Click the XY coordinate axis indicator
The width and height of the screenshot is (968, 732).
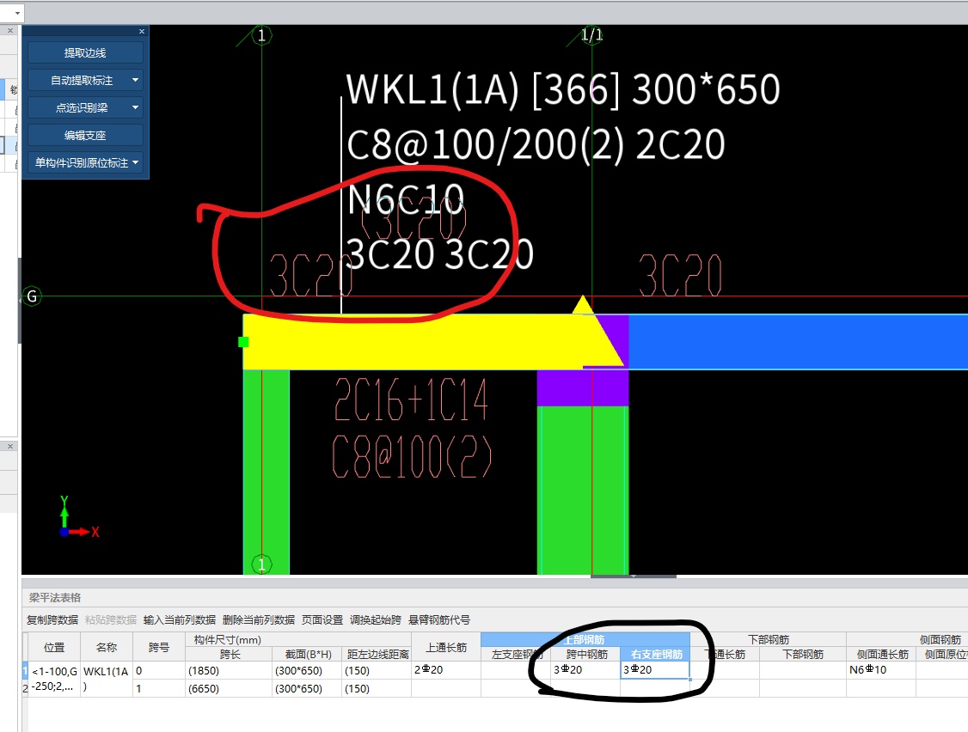coord(77,517)
